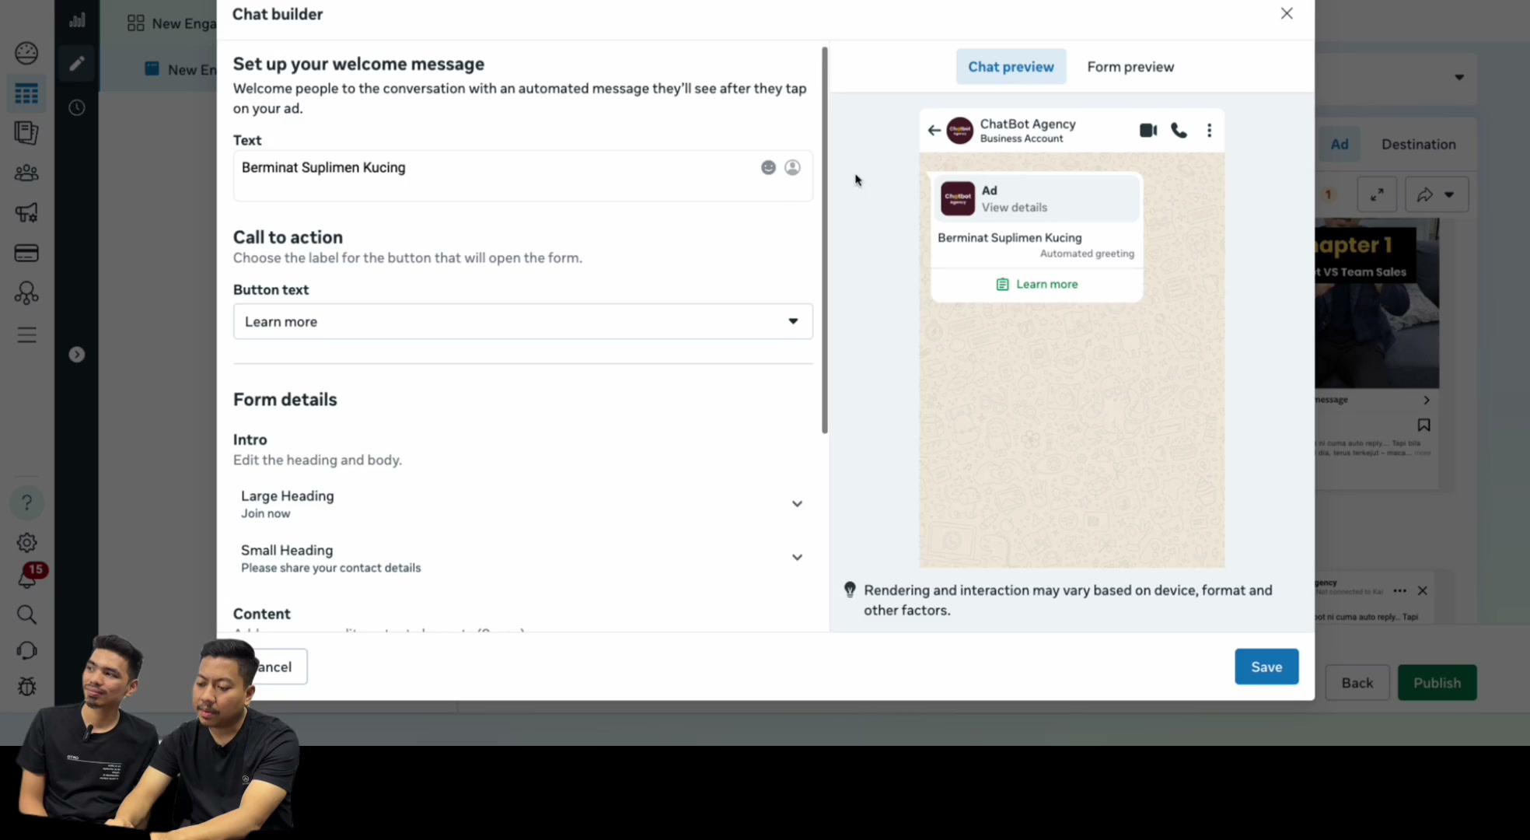This screenshot has height=840, width=1530.
Task: Close the Chat builder dialog
Action: pyautogui.click(x=1287, y=13)
